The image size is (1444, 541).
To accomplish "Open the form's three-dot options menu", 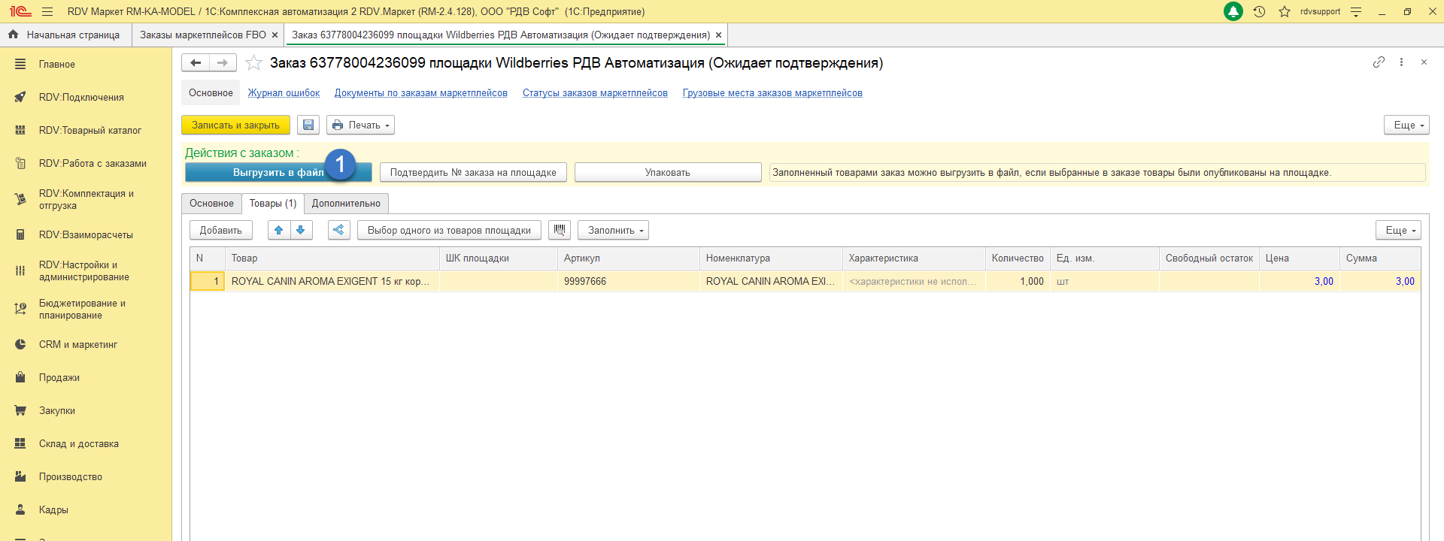I will tap(1401, 62).
